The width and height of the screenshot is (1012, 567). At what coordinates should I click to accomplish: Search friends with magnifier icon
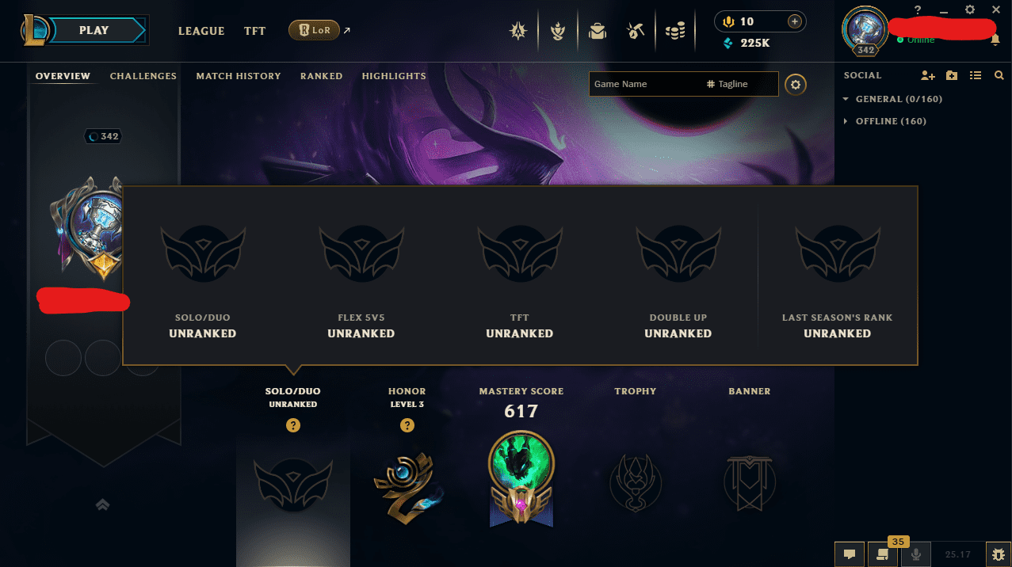(x=999, y=75)
